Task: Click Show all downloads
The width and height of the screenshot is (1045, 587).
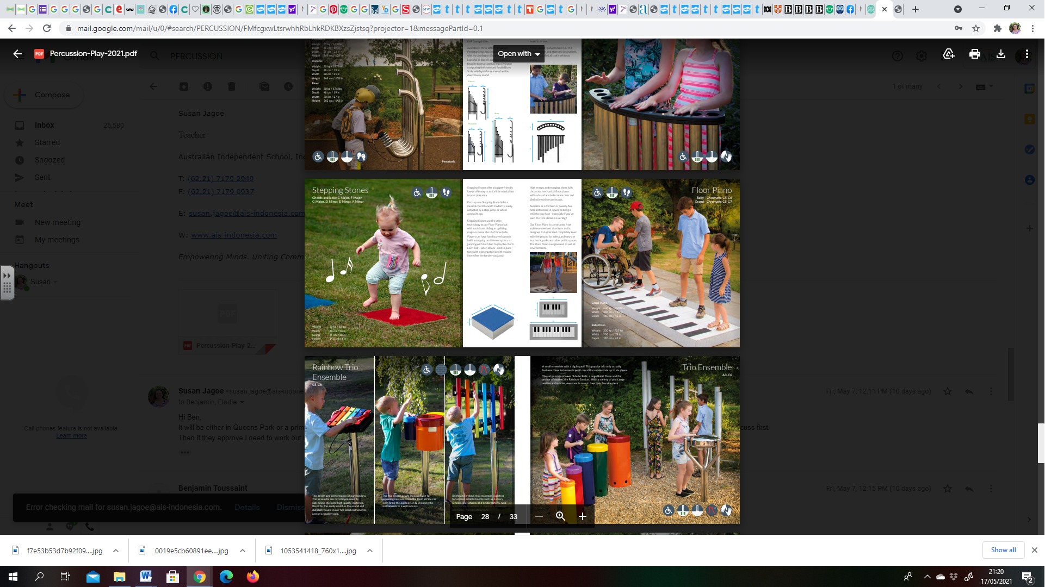Action: [x=1003, y=550]
